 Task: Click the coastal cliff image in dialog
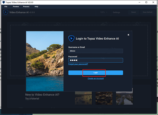click(x=45, y=61)
